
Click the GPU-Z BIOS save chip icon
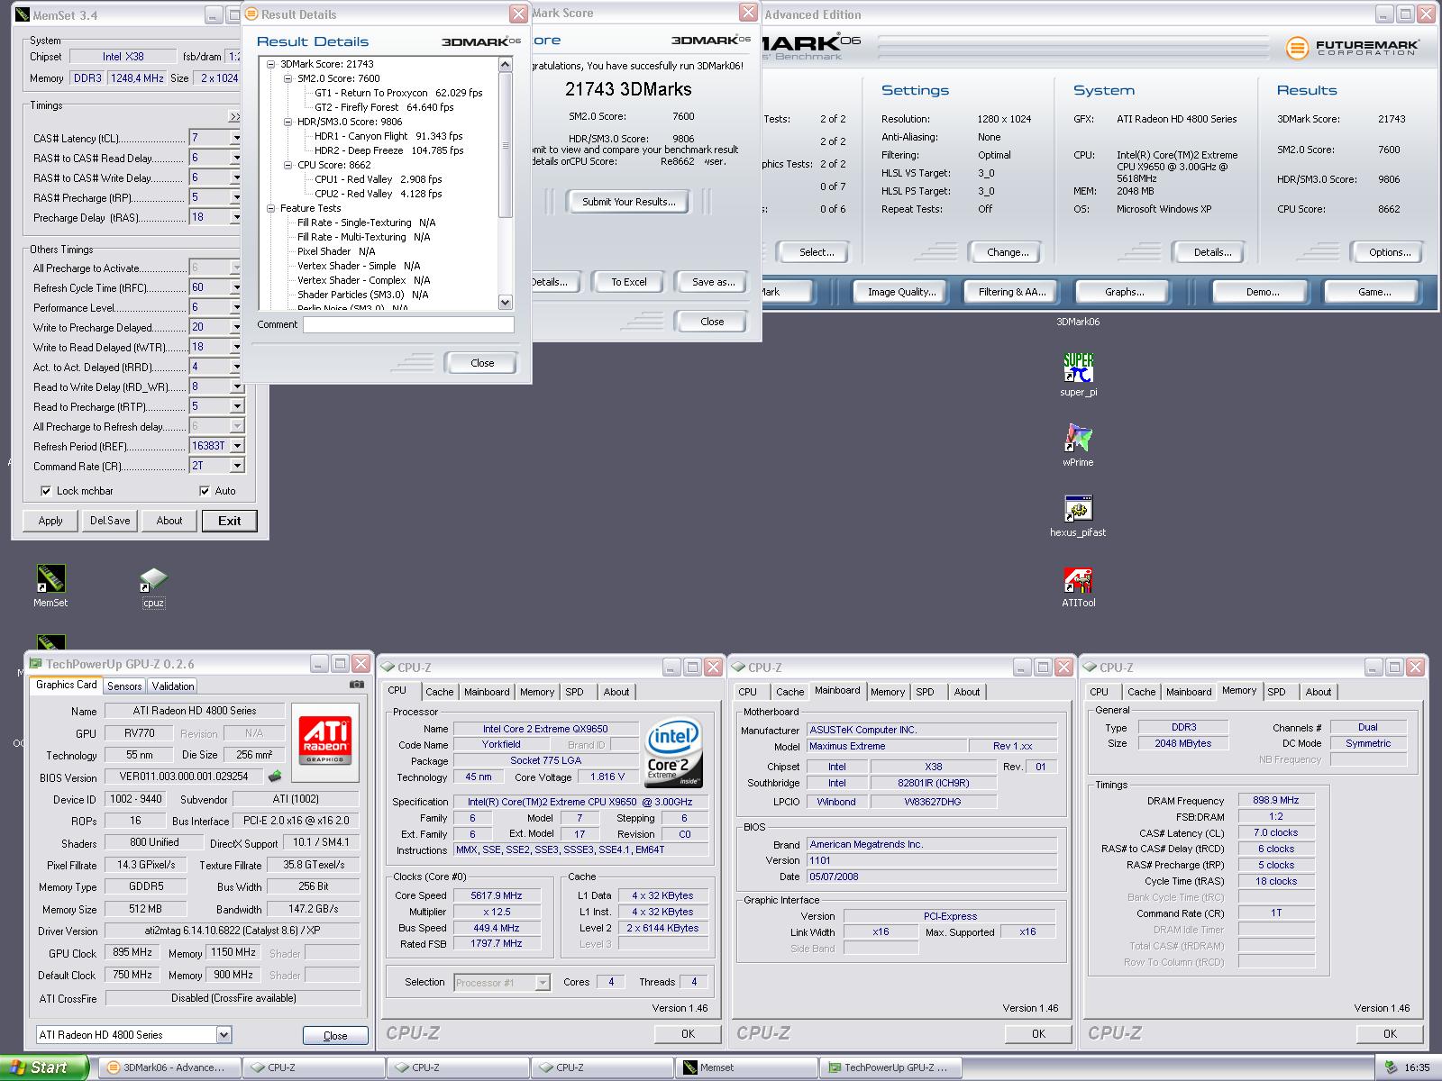pos(275,776)
